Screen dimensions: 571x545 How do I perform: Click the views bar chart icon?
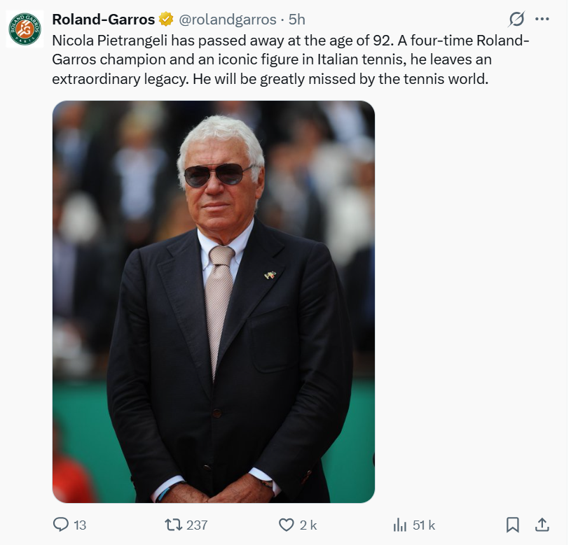401,524
